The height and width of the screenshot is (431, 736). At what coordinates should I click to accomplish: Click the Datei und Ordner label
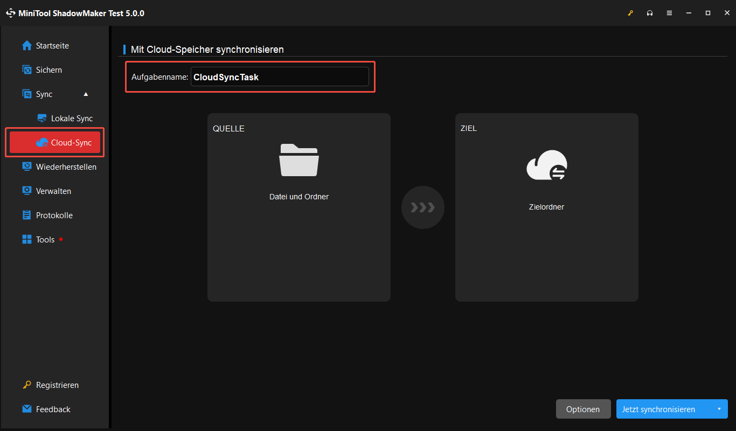299,197
